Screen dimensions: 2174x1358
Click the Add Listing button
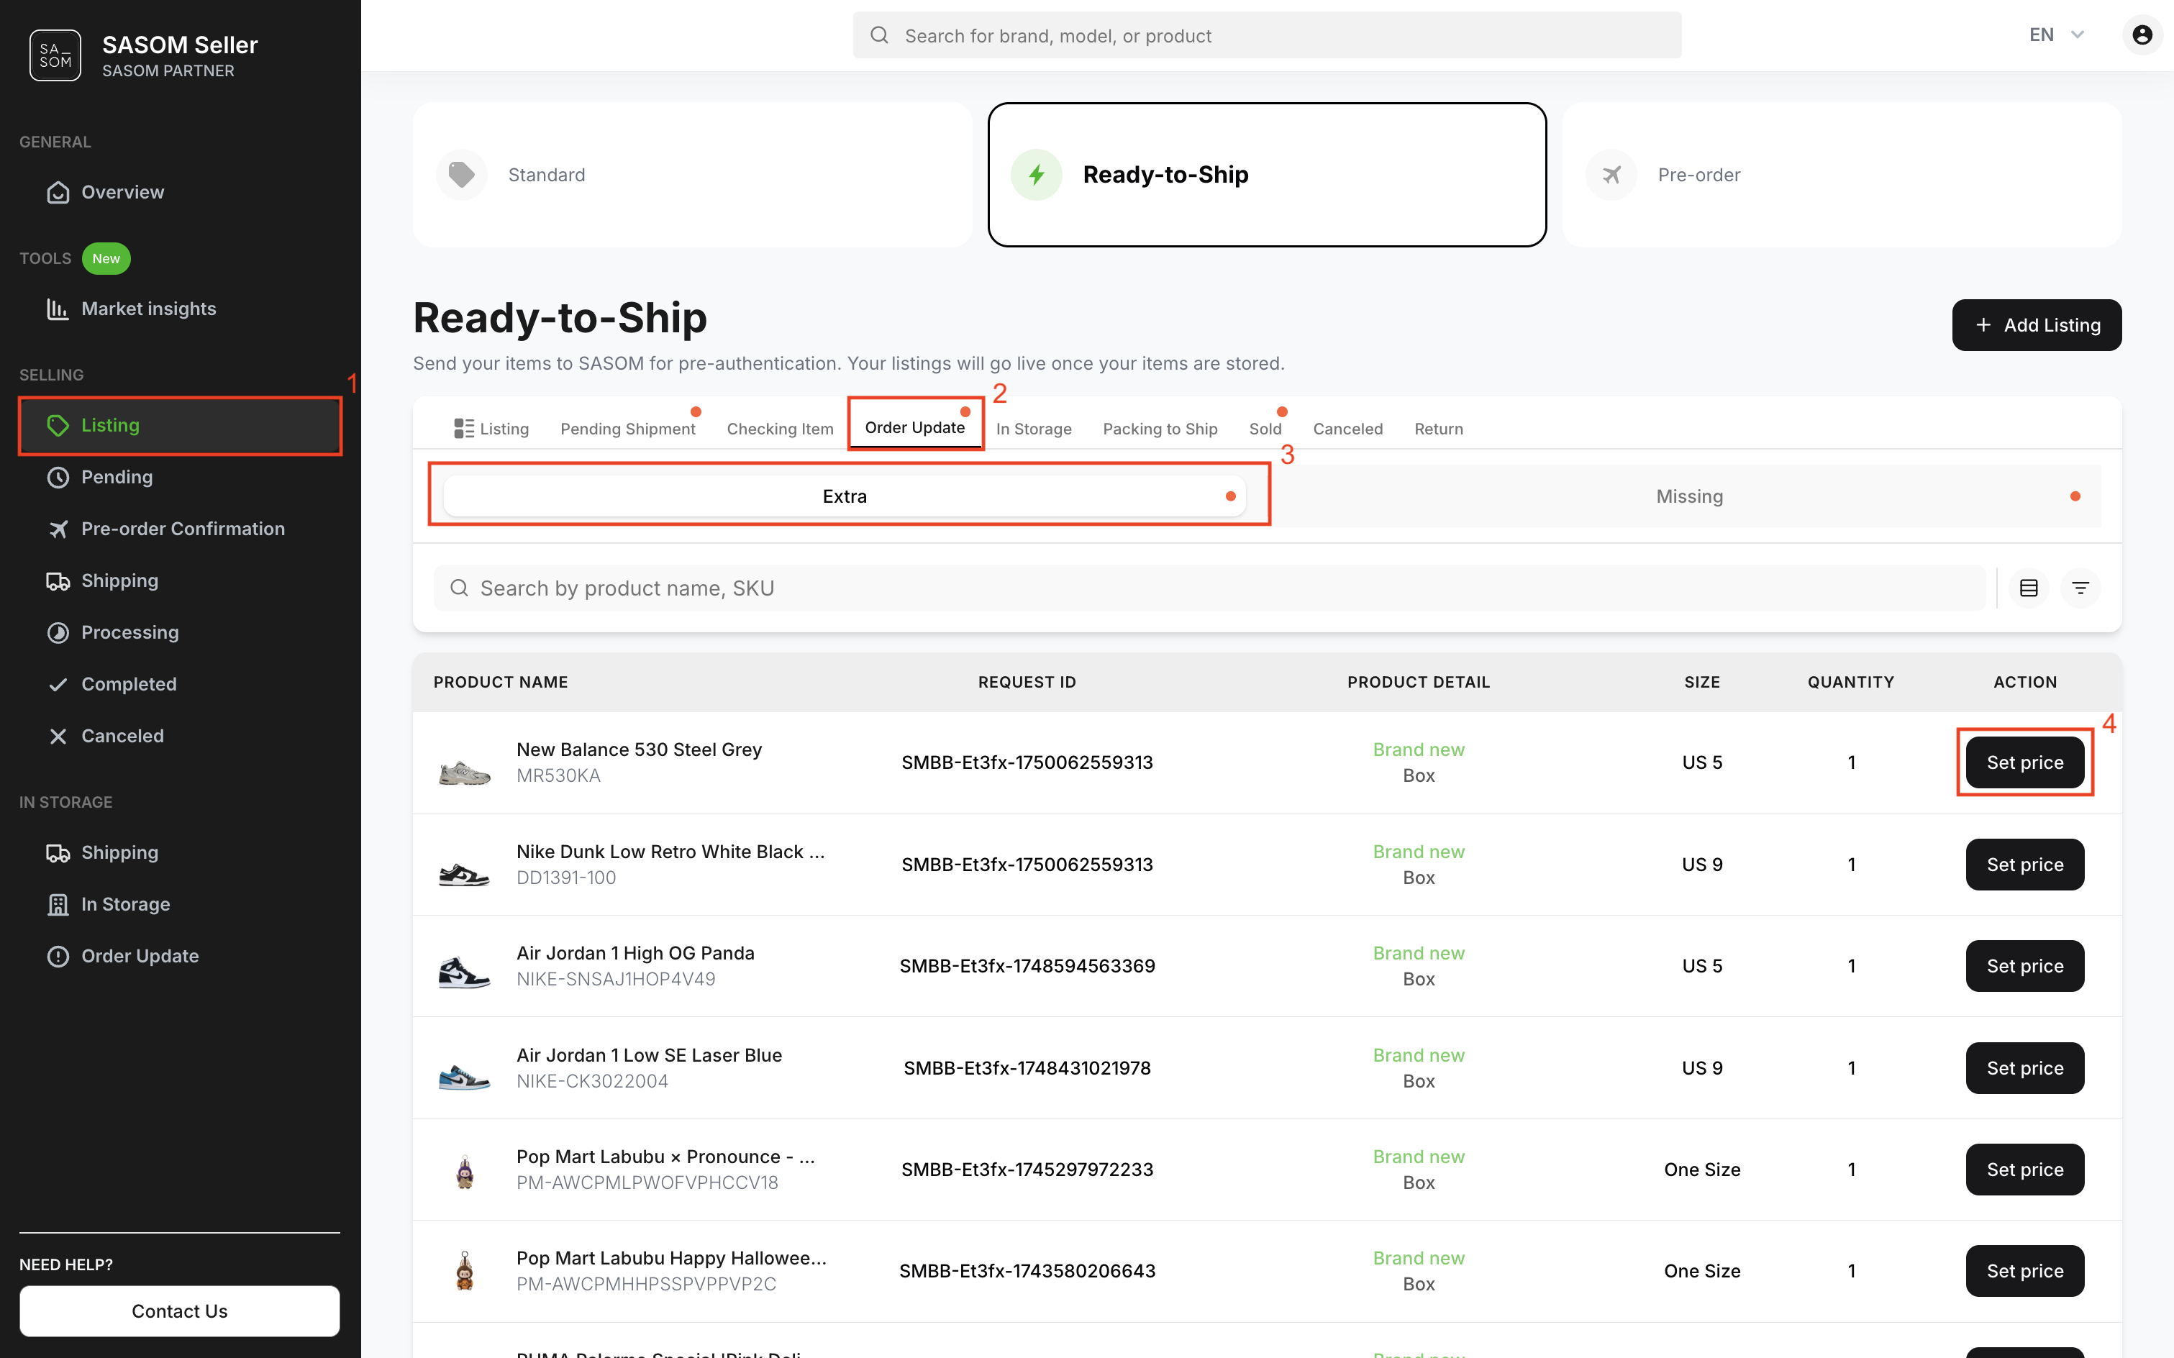click(x=2036, y=325)
